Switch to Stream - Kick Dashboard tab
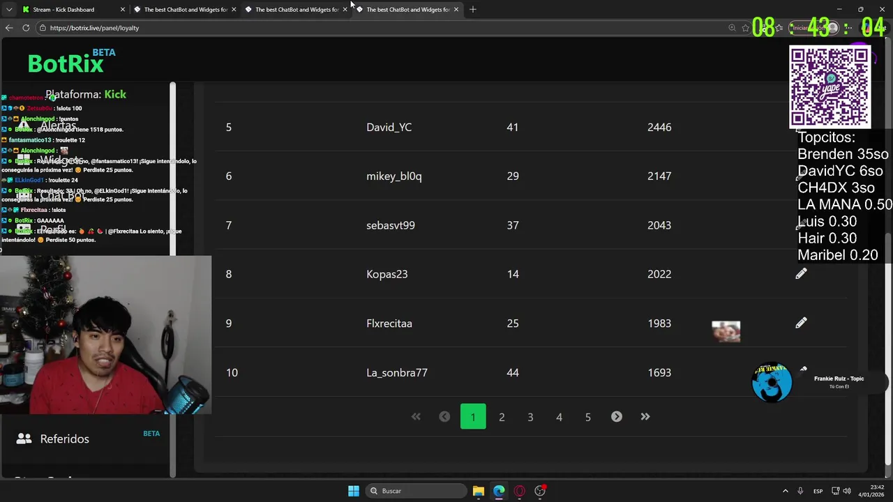The height and width of the screenshot is (502, 893). [x=74, y=9]
